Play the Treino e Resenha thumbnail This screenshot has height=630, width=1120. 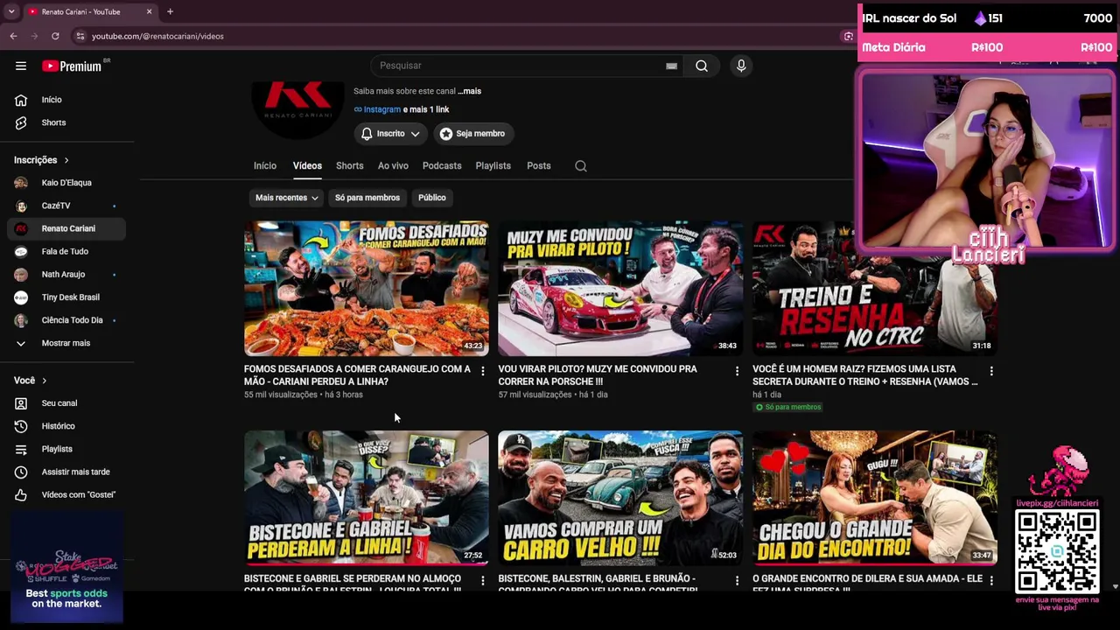(875, 289)
